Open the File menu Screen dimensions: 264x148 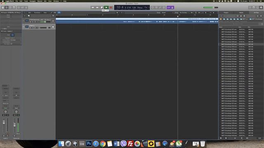16,1
